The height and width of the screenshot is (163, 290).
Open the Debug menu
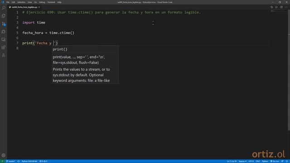tap(42, 2)
